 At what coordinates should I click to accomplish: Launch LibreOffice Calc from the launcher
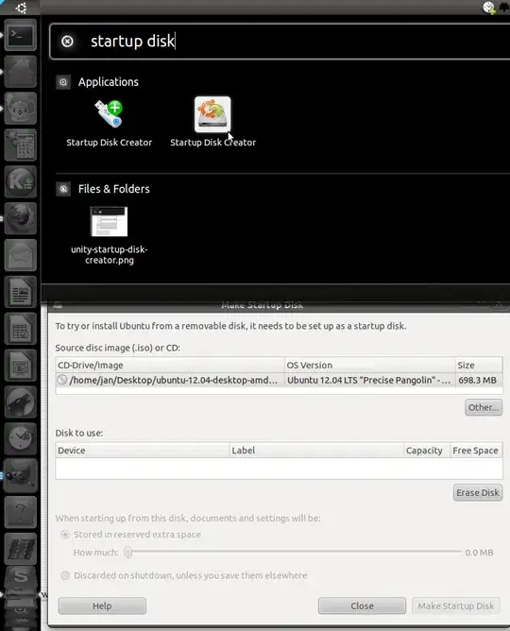pyautogui.click(x=20, y=329)
